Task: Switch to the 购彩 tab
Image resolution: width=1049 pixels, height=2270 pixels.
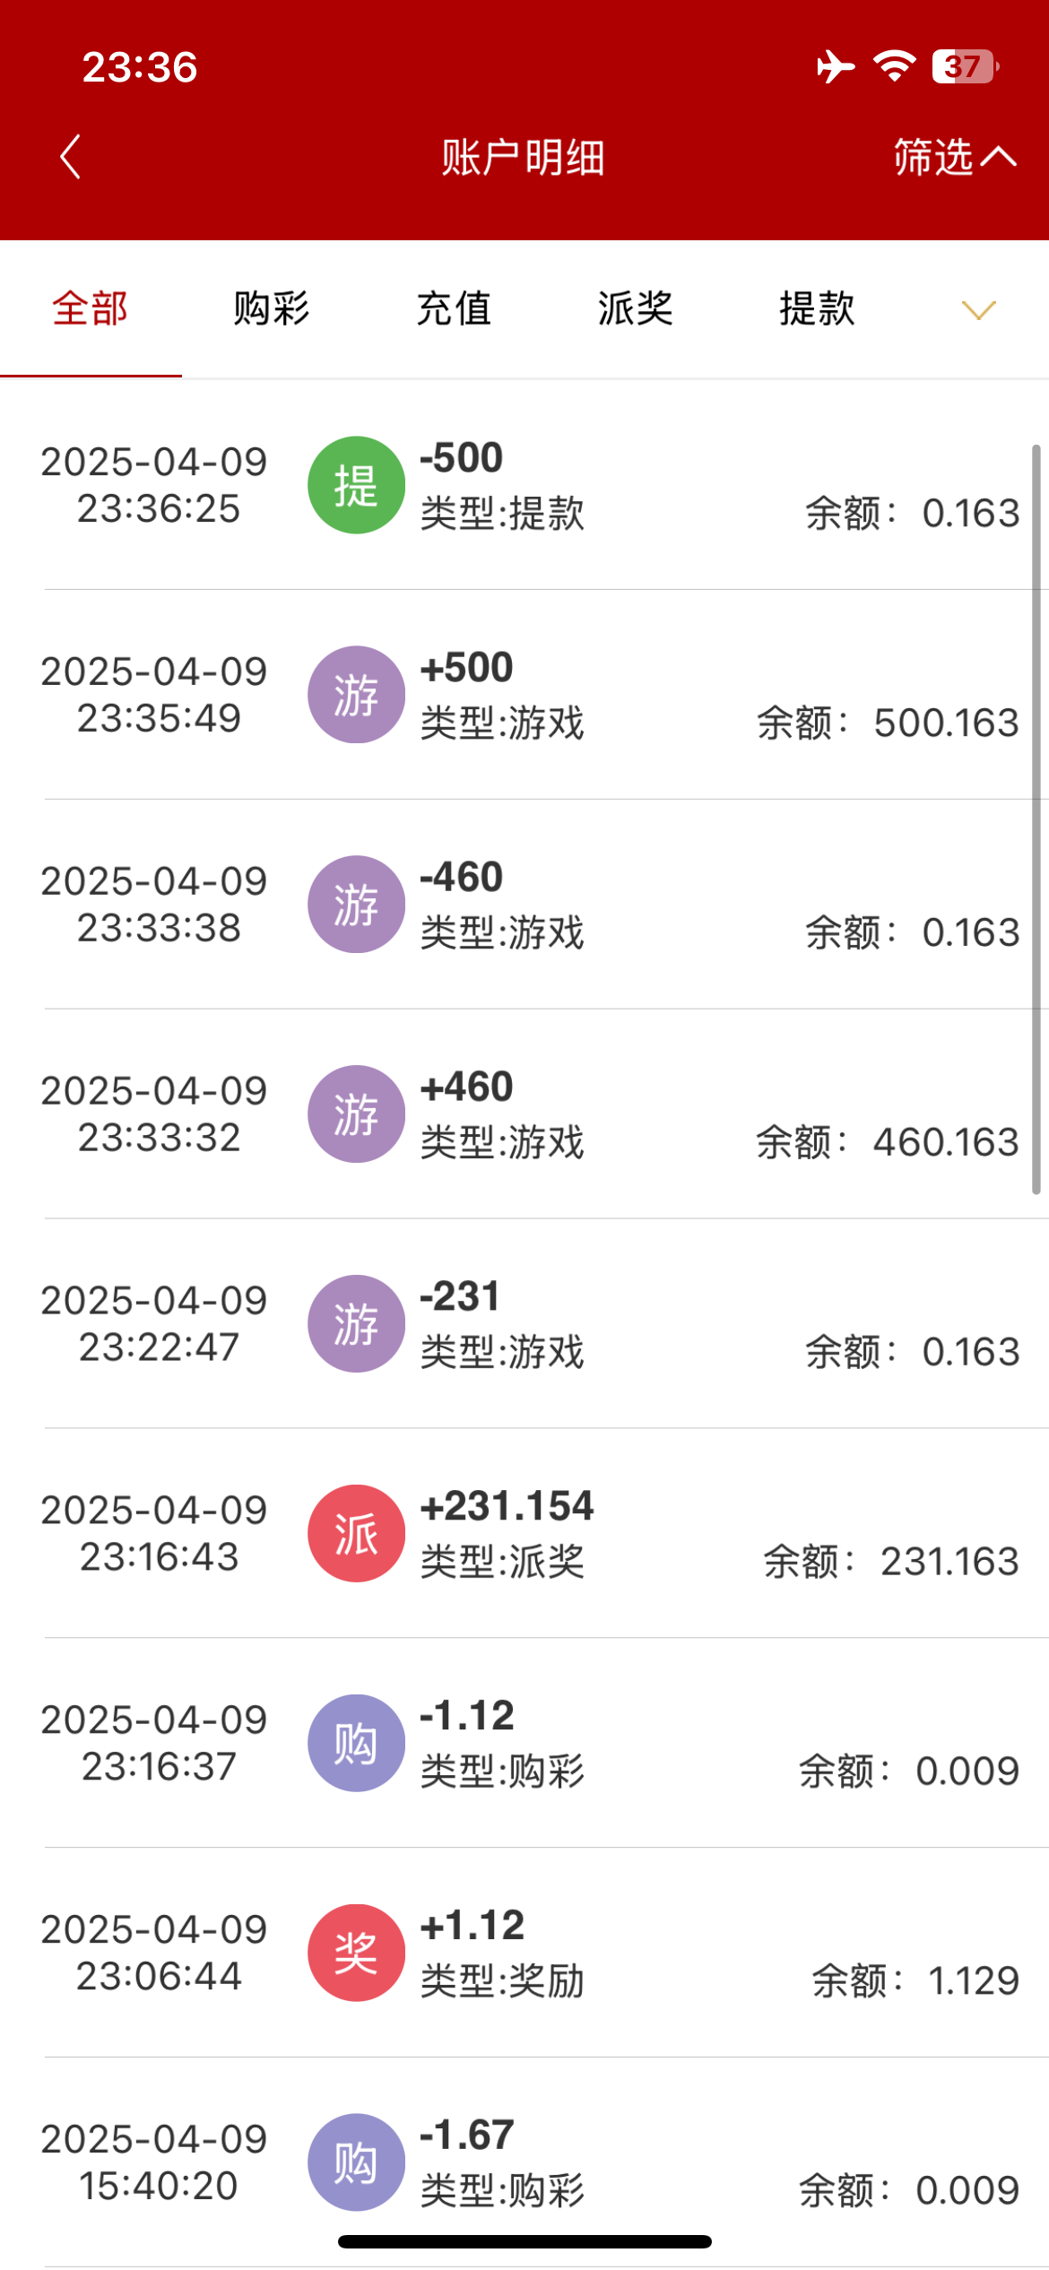Action: 272,309
